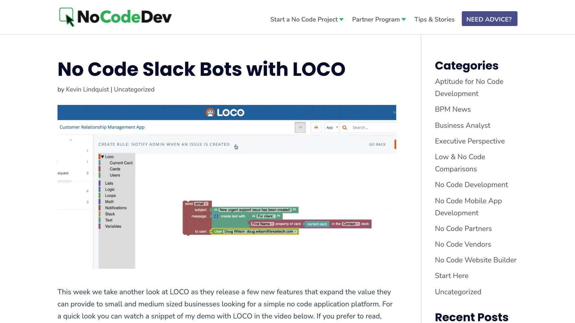Open the No Code Partners category
The width and height of the screenshot is (575, 323).
point(463,229)
